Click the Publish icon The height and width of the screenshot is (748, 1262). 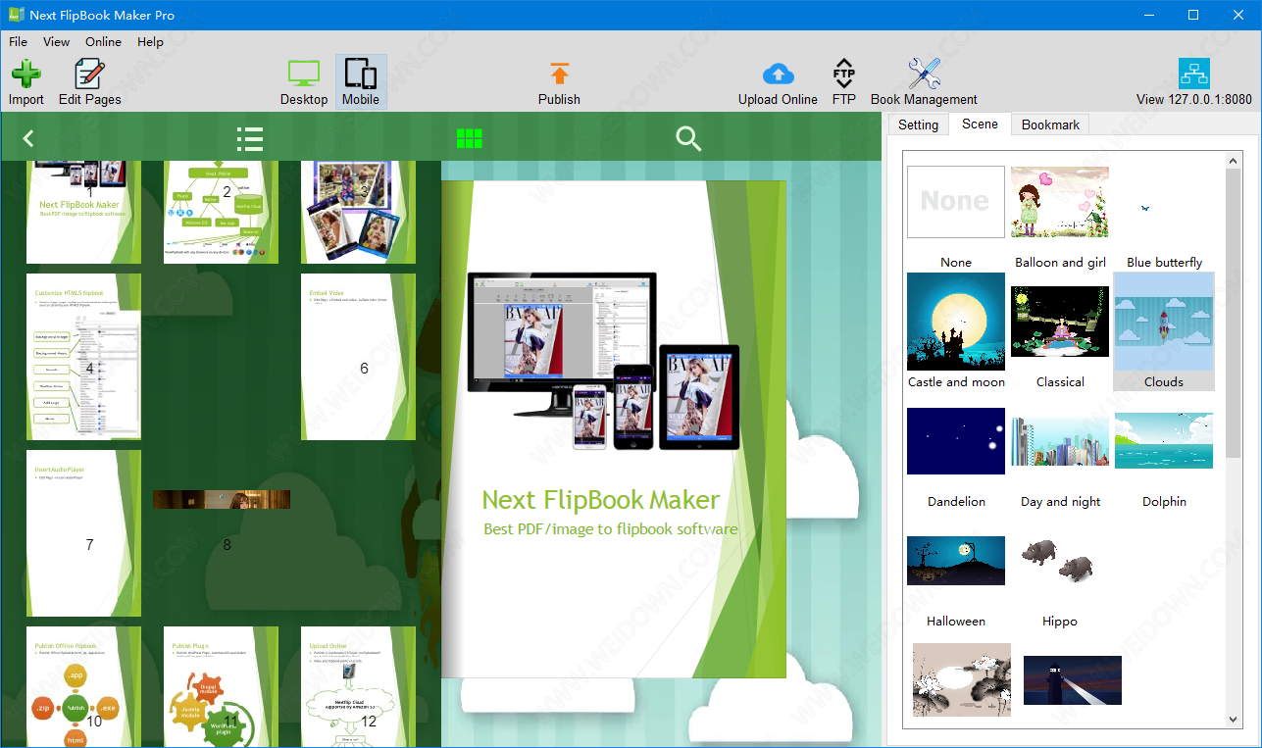pyautogui.click(x=559, y=75)
